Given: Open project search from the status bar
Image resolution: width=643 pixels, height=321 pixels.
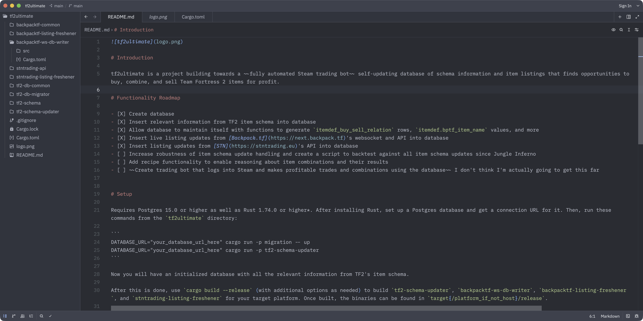Looking at the screenshot, I should [41, 316].
